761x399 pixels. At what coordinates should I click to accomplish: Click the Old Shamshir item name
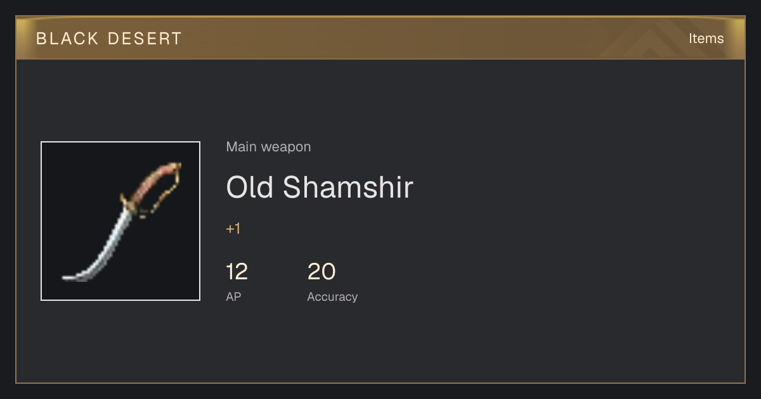click(320, 187)
